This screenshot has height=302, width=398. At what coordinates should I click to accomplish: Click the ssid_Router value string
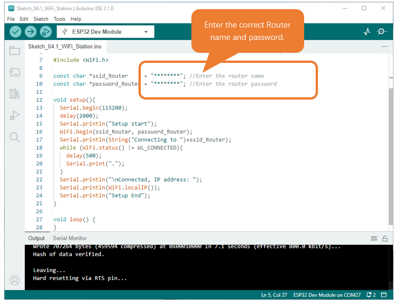[167, 76]
